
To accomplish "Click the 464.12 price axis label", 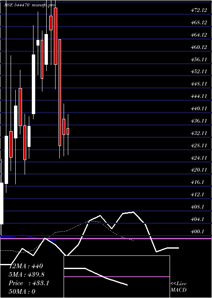I will coord(199,35).
